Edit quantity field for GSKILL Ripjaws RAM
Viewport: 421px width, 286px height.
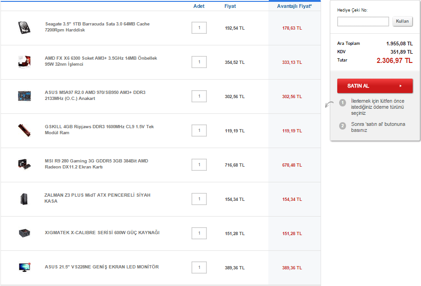(x=199, y=131)
